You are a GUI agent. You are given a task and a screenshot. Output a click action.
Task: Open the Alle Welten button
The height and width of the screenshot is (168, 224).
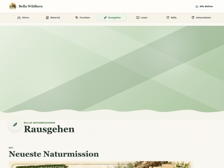pyautogui.click(x=204, y=6)
